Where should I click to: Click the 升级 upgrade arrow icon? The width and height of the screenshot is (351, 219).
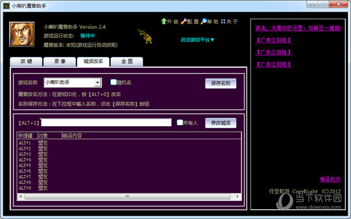164,21
